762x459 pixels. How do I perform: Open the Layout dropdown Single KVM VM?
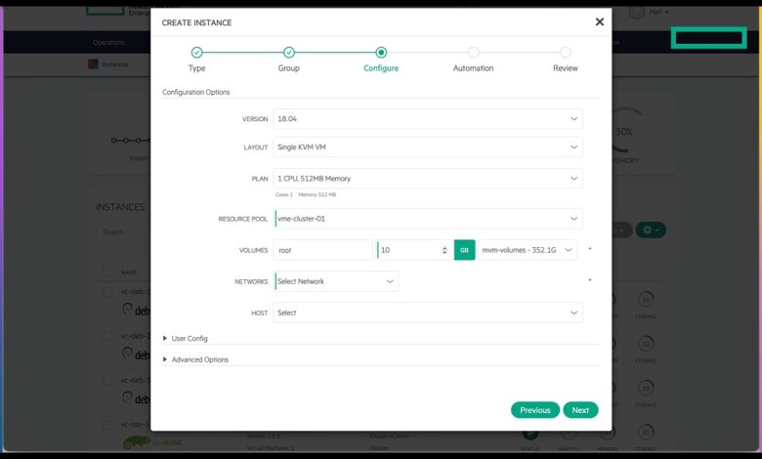pos(428,147)
